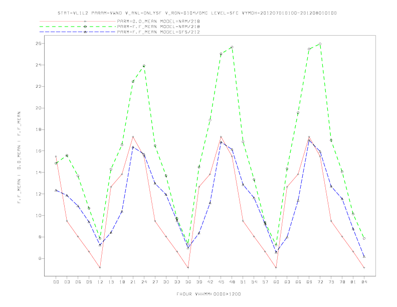The width and height of the screenshot is (397, 307).
Task: Click the x-axis label FHOUR VHHMM:0000>1200
Action: pyautogui.click(x=209, y=294)
